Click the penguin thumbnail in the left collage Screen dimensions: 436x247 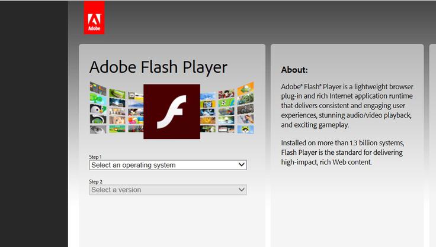[98, 109]
